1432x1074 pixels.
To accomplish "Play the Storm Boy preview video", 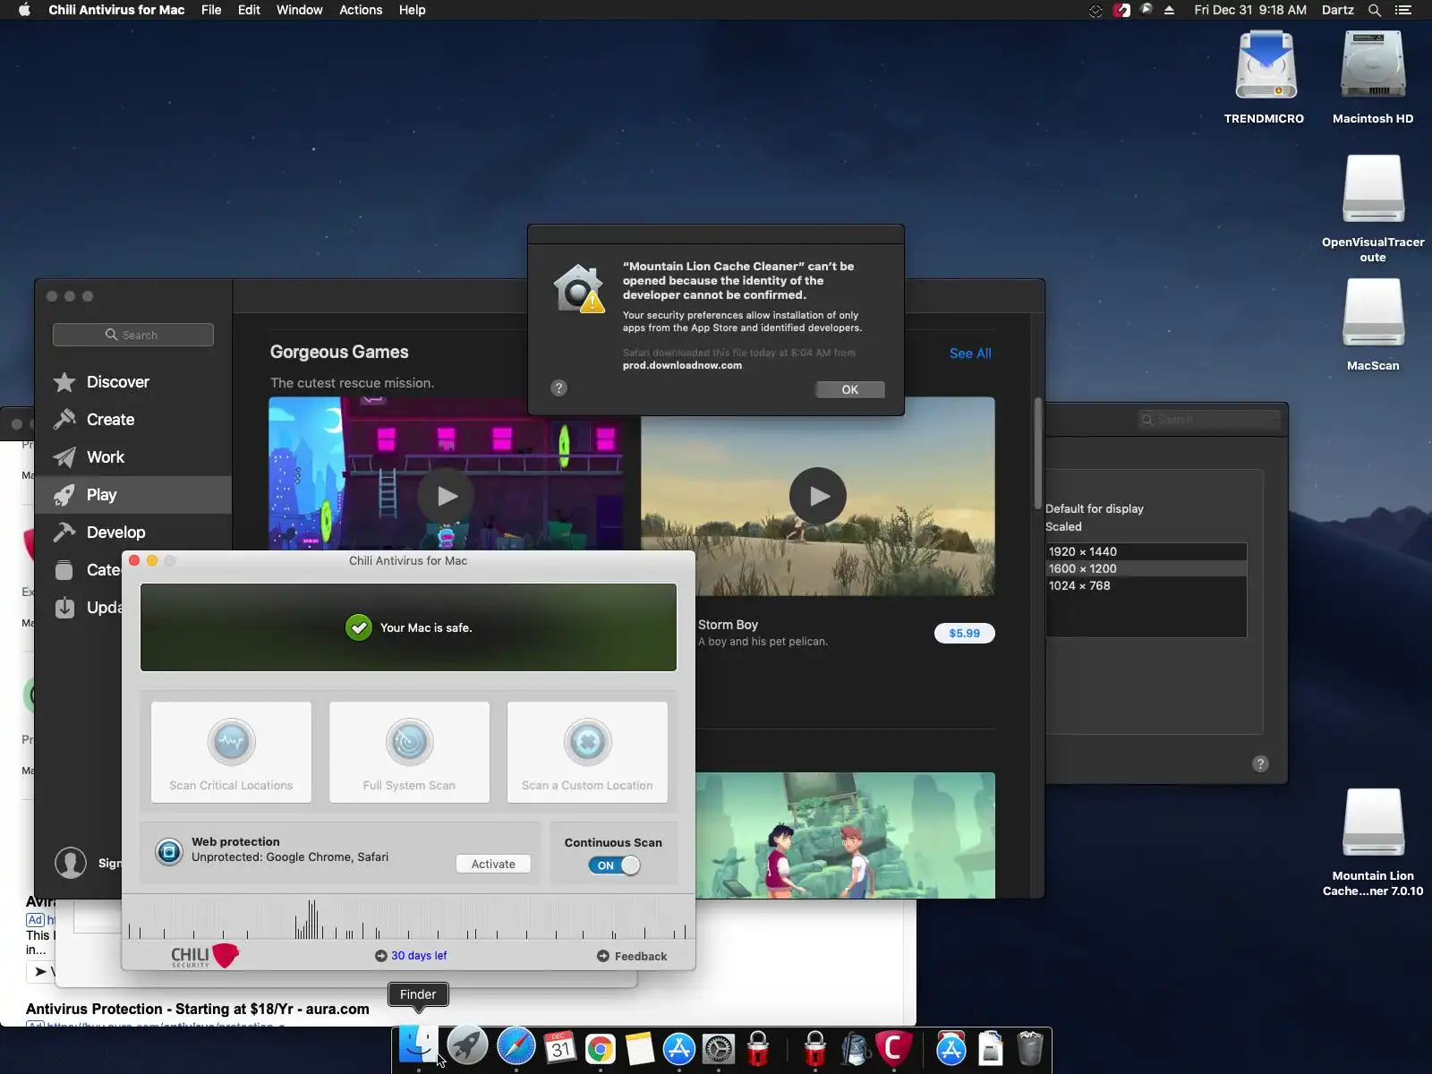I will click(818, 496).
